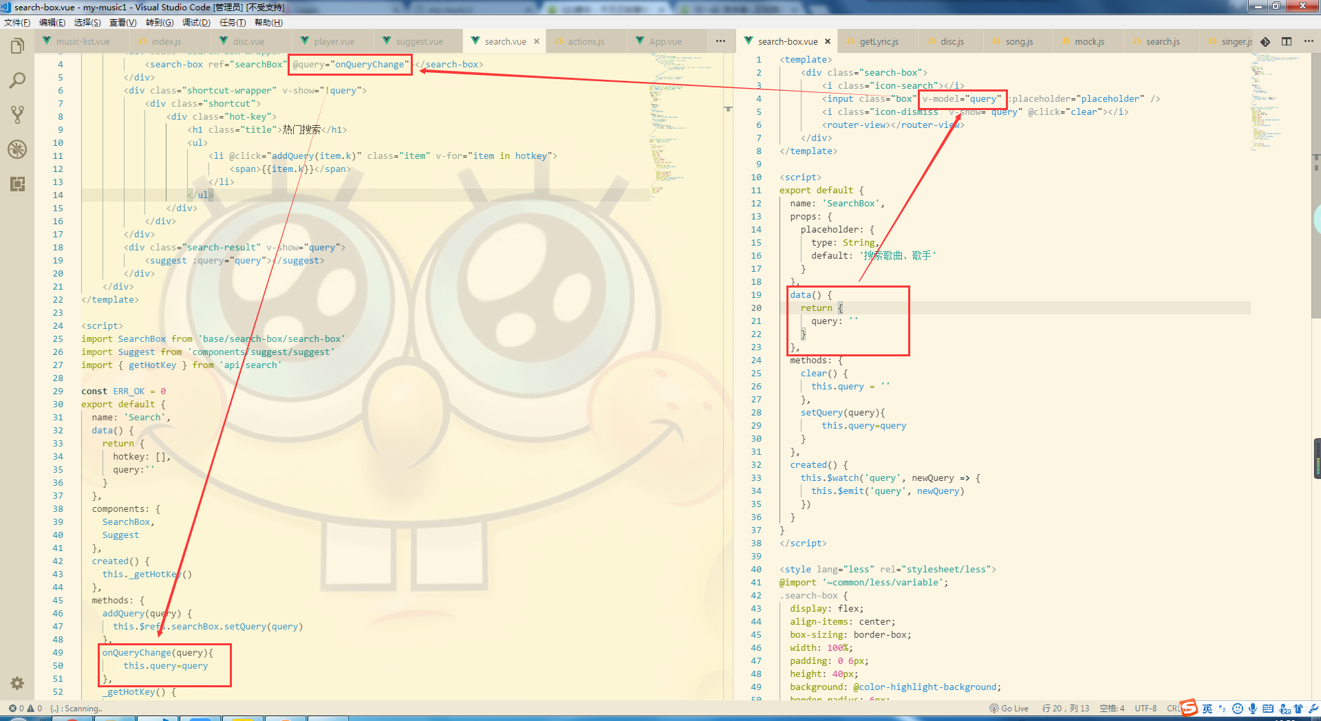Close the search.vue tab

click(537, 41)
